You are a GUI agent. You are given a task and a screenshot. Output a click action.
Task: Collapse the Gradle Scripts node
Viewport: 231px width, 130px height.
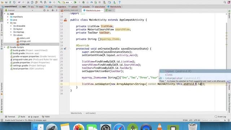pyautogui.click(x=5, y=47)
